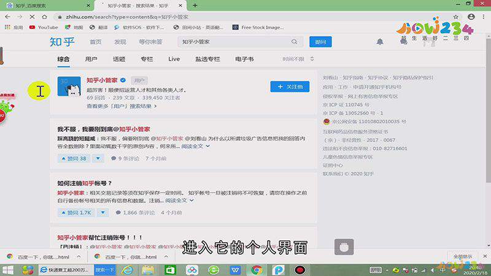The width and height of the screenshot is (491, 276).
Task: Go to 发现 in Zhihu navigation
Action: tap(120, 42)
